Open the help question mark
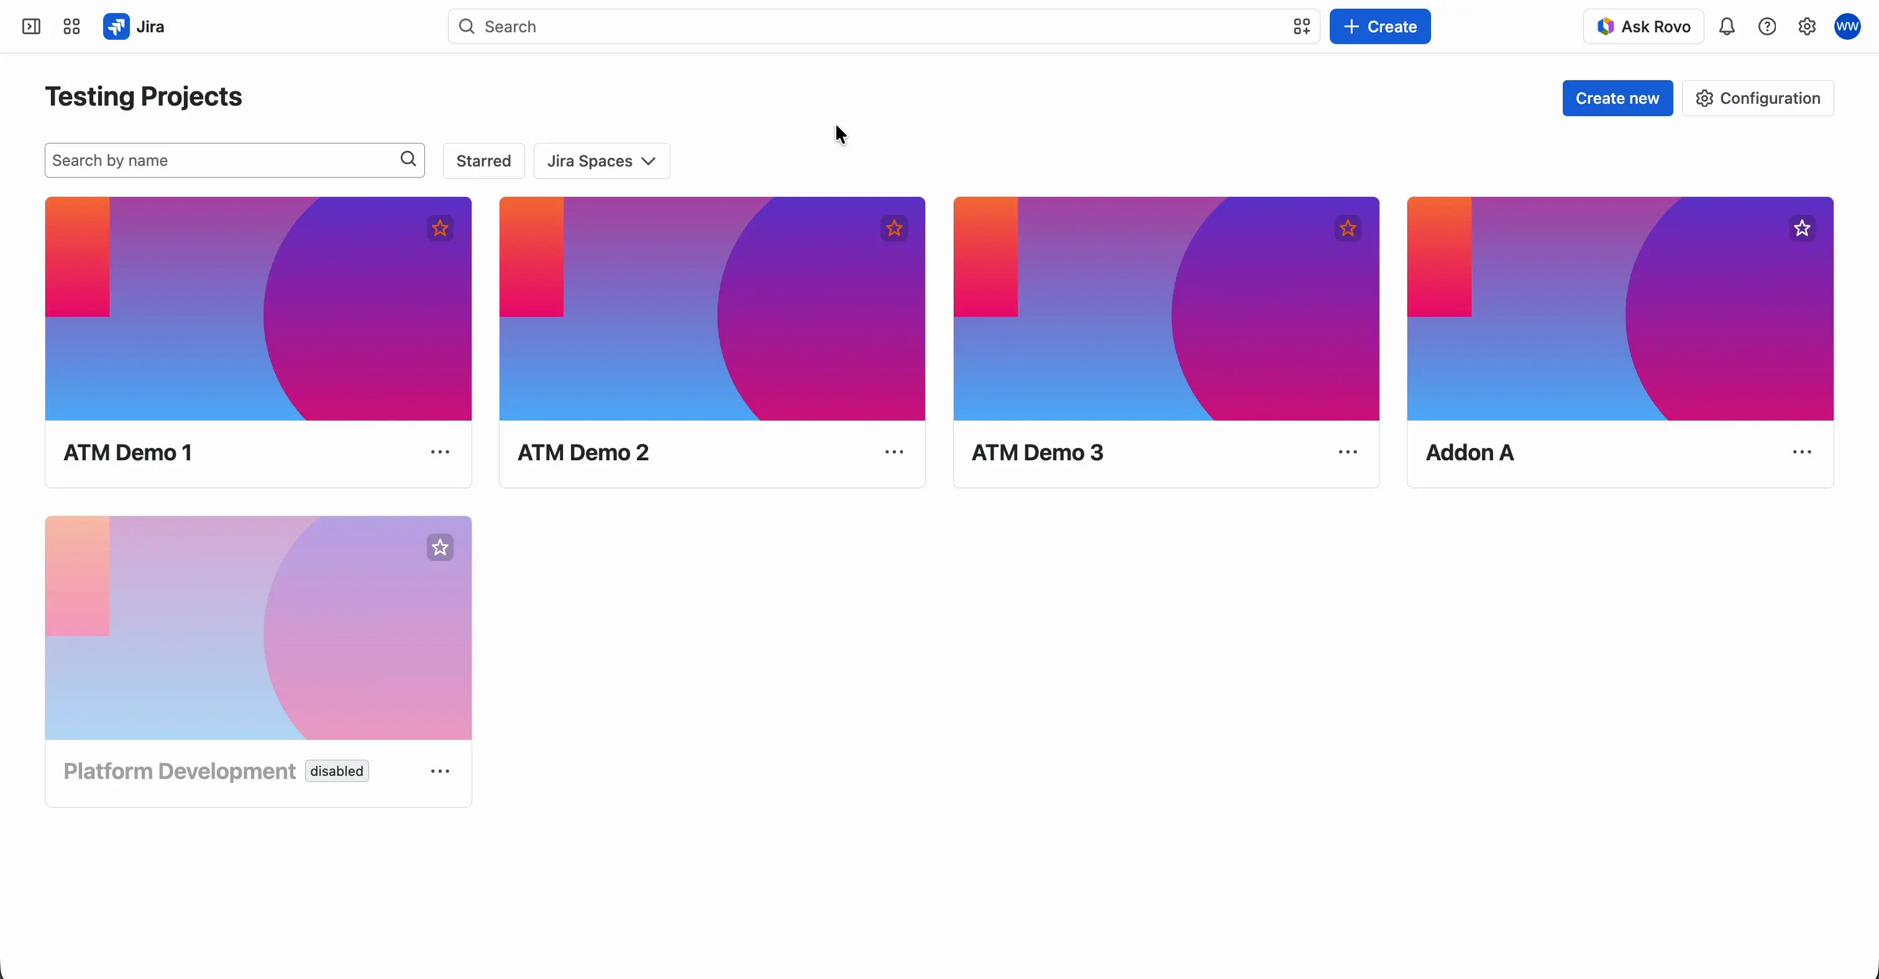The image size is (1879, 979). tap(1767, 27)
